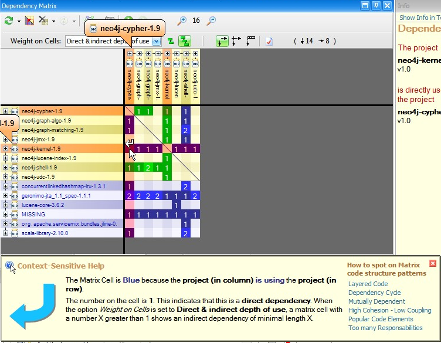
Task: Open the remove-from-matrix dropdown arrow
Action: (x=53, y=21)
